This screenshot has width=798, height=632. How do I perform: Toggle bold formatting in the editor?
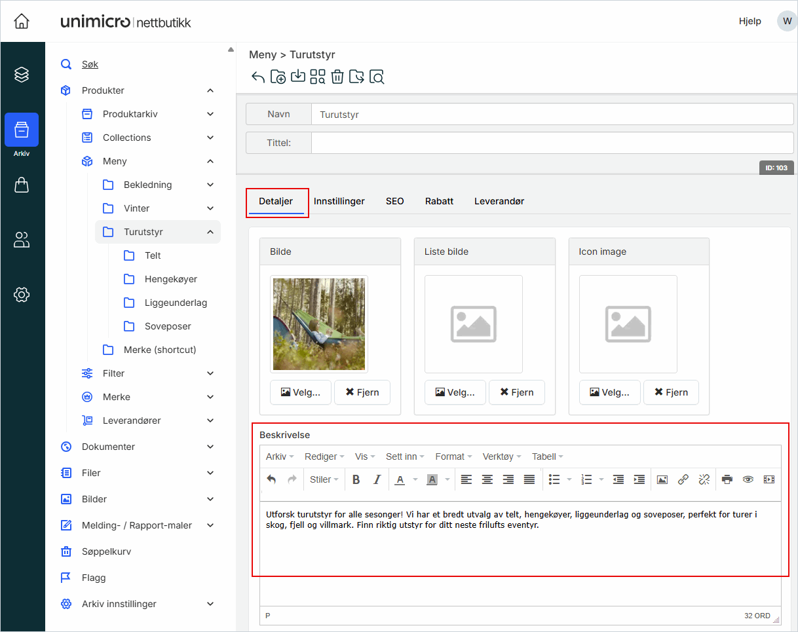tap(356, 479)
